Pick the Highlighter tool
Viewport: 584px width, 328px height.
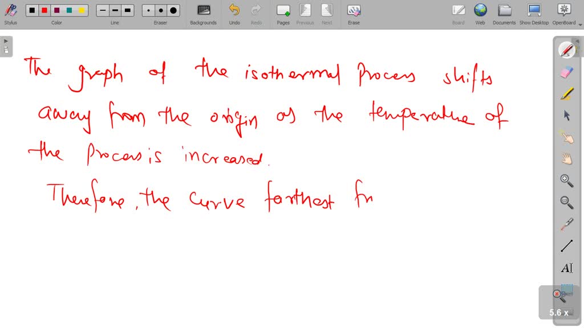point(566,93)
